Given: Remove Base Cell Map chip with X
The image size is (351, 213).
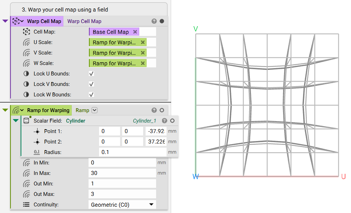Looking at the screenshot, I should [135, 32].
